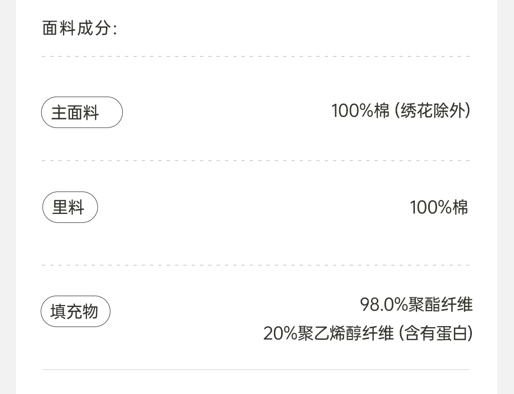The height and width of the screenshot is (394, 514).
Task: Click the dashed divider above 填充物
Action: point(256,265)
